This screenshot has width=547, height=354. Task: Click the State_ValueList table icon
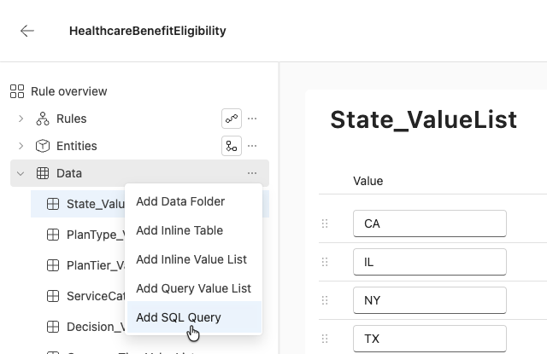coord(53,204)
